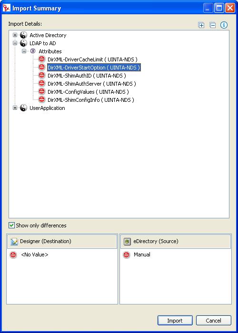Click the eDirectory (Source) header label
This screenshot has height=333, width=238.
click(x=156, y=241)
